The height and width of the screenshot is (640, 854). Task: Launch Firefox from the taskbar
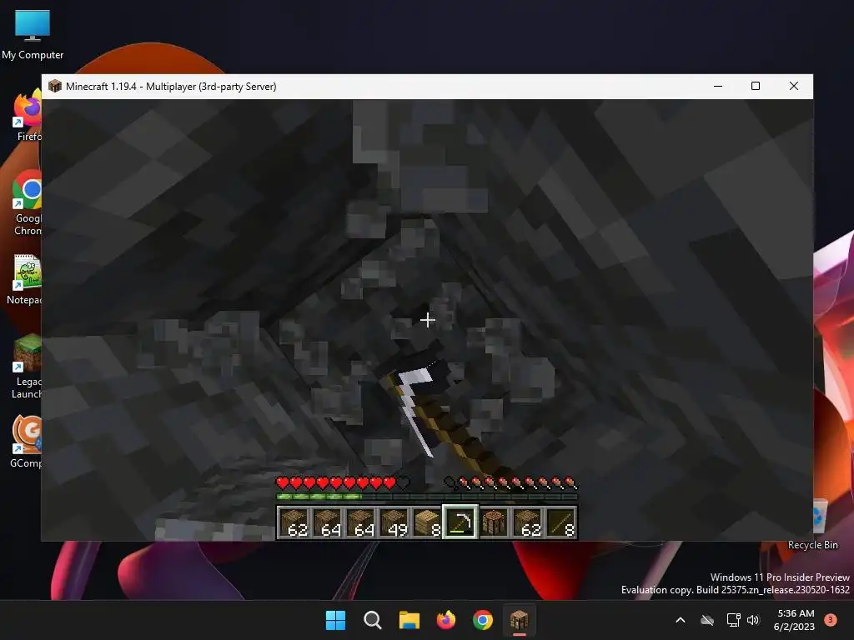pyautogui.click(x=446, y=620)
